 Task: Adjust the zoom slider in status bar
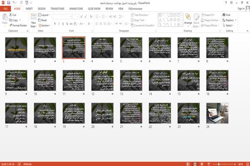click(x=219, y=164)
